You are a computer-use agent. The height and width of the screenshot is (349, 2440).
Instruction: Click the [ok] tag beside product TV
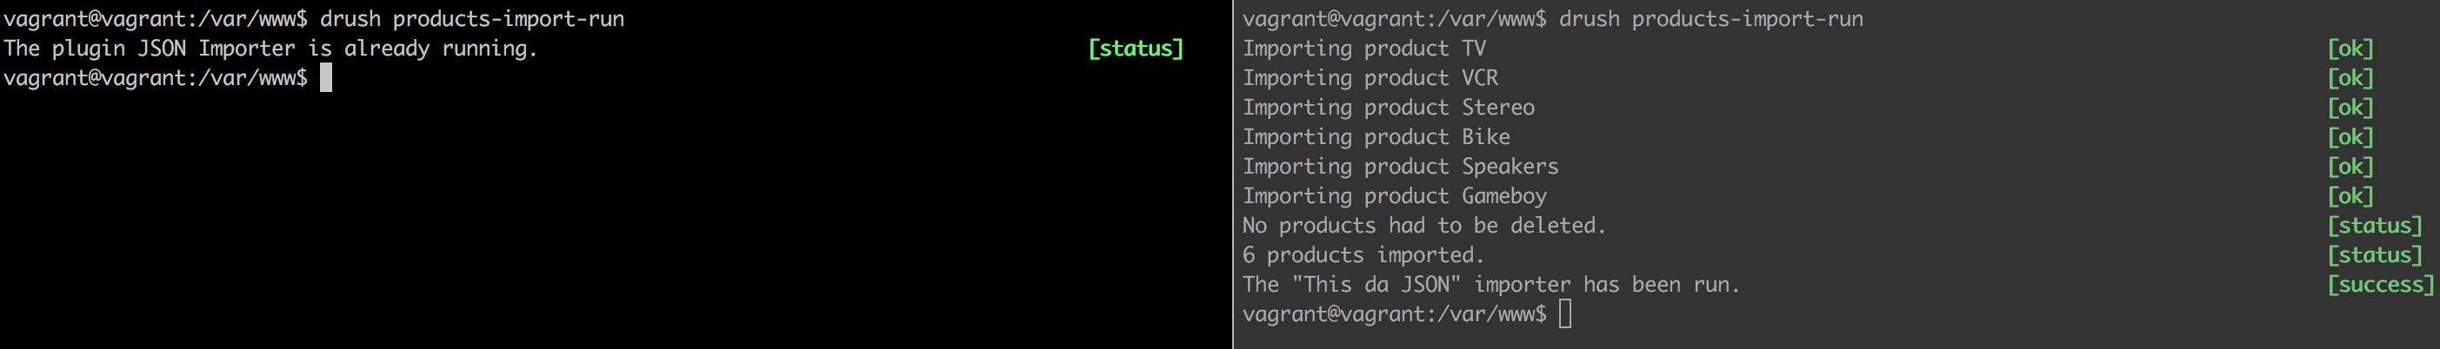coord(2350,49)
